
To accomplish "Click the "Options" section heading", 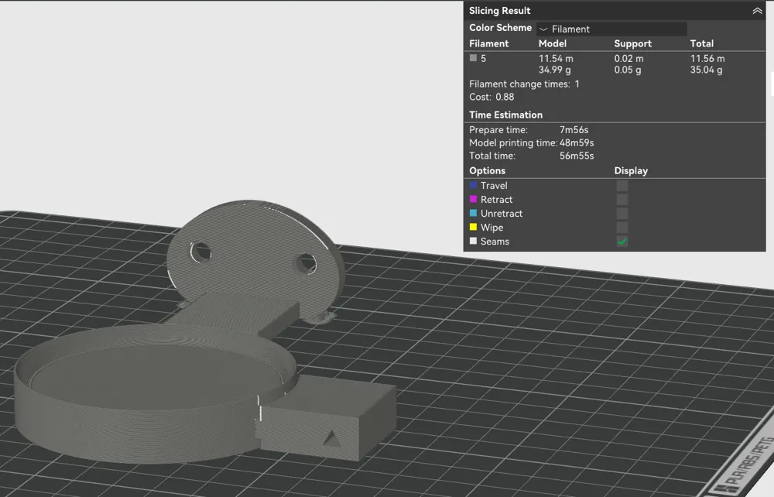I will (487, 171).
